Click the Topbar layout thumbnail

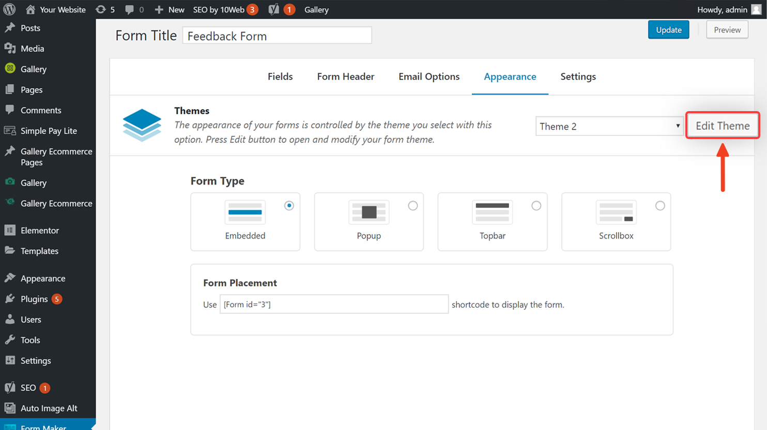493,212
